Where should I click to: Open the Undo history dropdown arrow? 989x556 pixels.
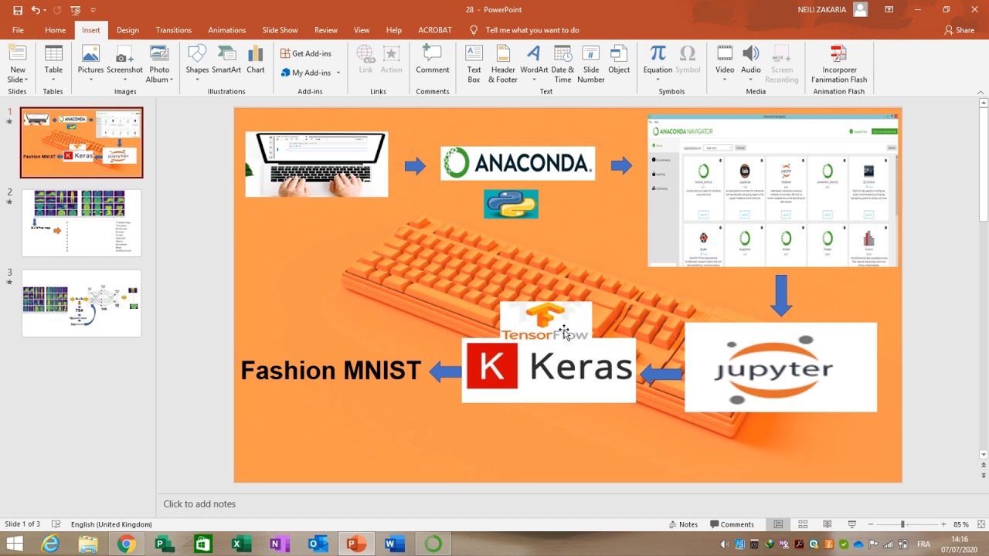pyautogui.click(x=45, y=10)
